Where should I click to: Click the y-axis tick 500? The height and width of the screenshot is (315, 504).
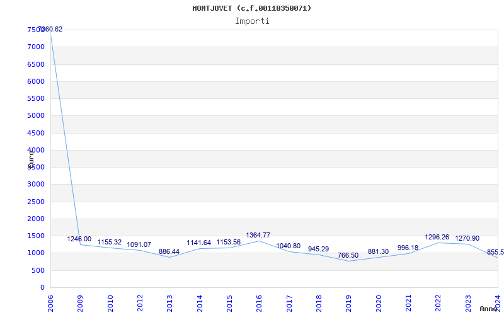[38, 271]
